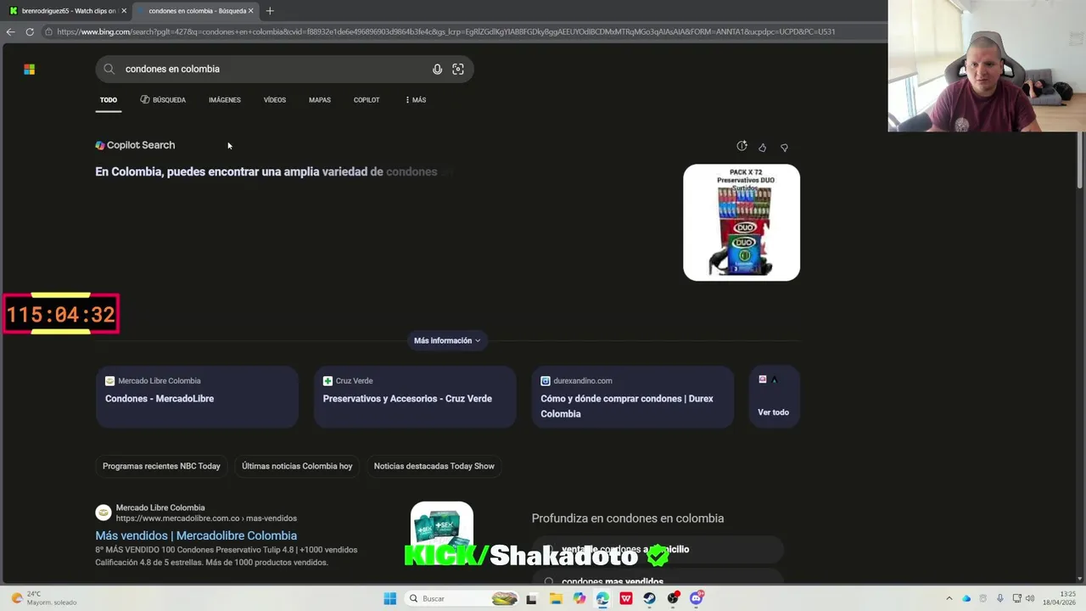Open network display tray icon

pos(1017,598)
